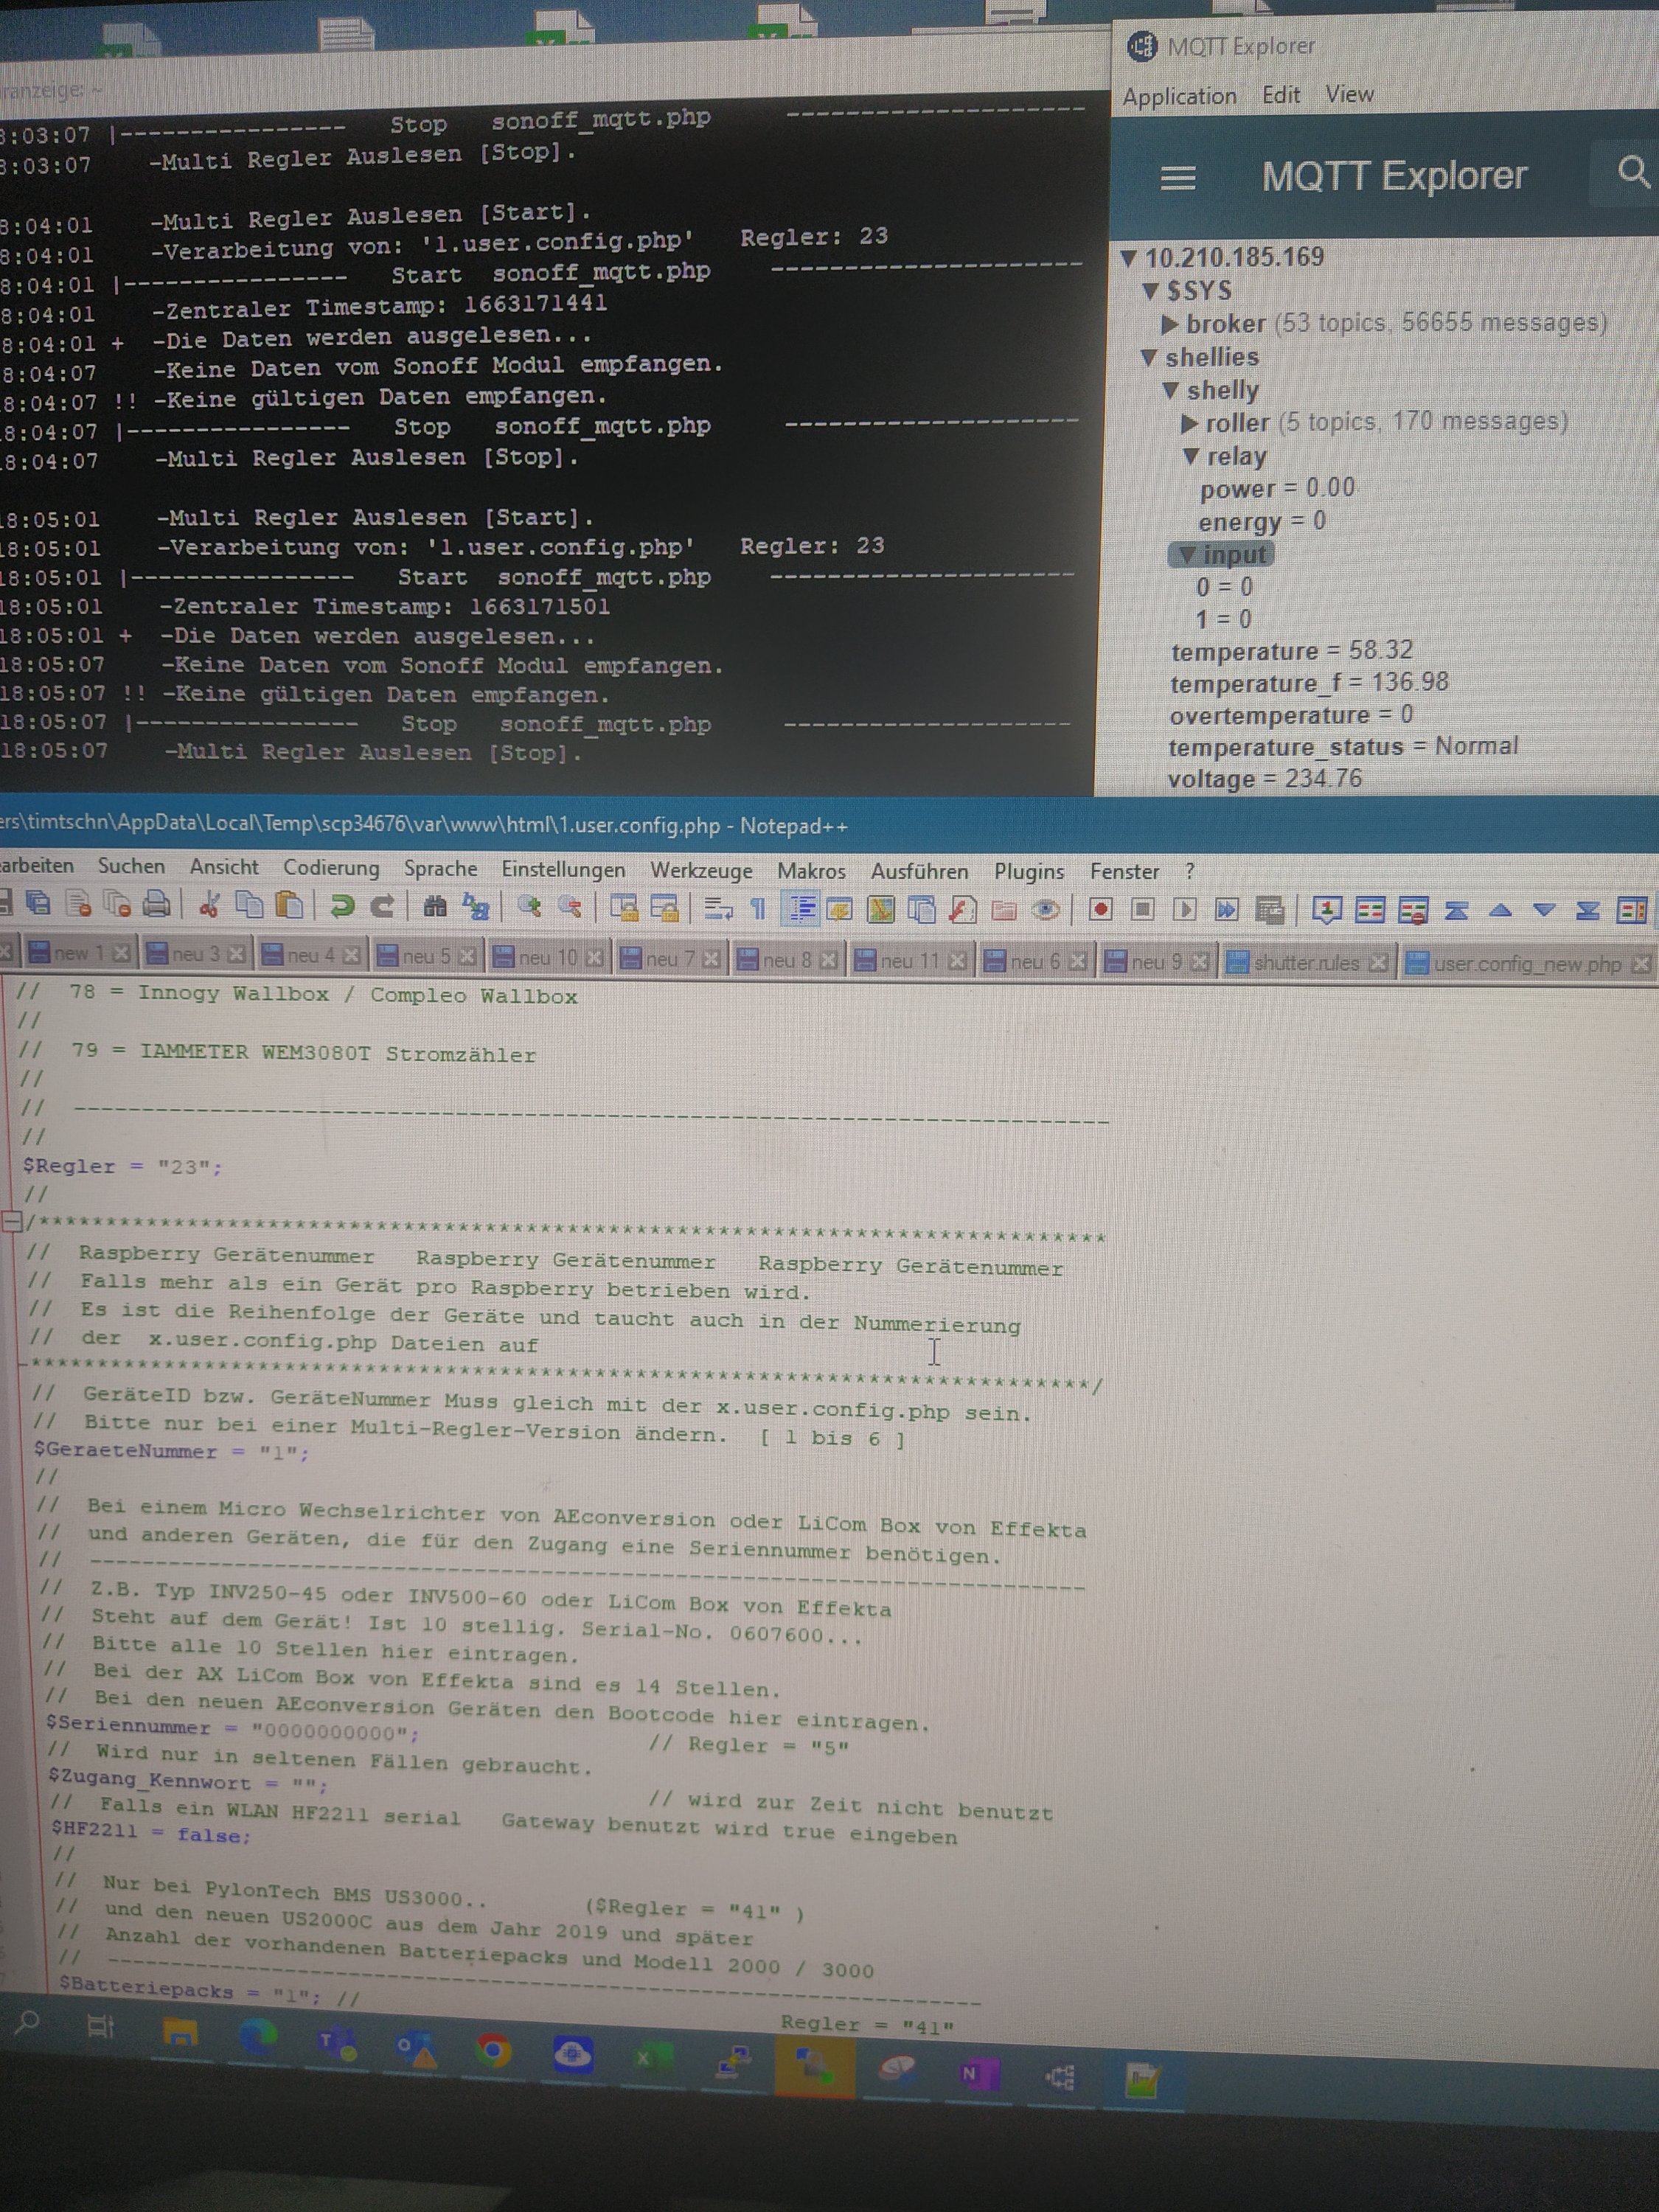The width and height of the screenshot is (1659, 2212).
Task: Select the power = 0.00 topic
Action: pos(1277,489)
